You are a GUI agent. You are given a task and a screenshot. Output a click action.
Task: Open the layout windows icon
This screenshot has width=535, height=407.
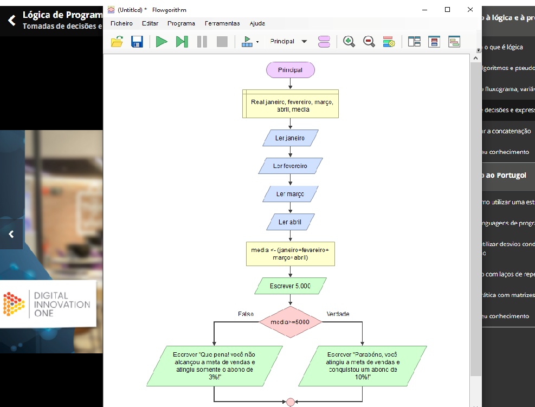pyautogui.click(x=414, y=42)
